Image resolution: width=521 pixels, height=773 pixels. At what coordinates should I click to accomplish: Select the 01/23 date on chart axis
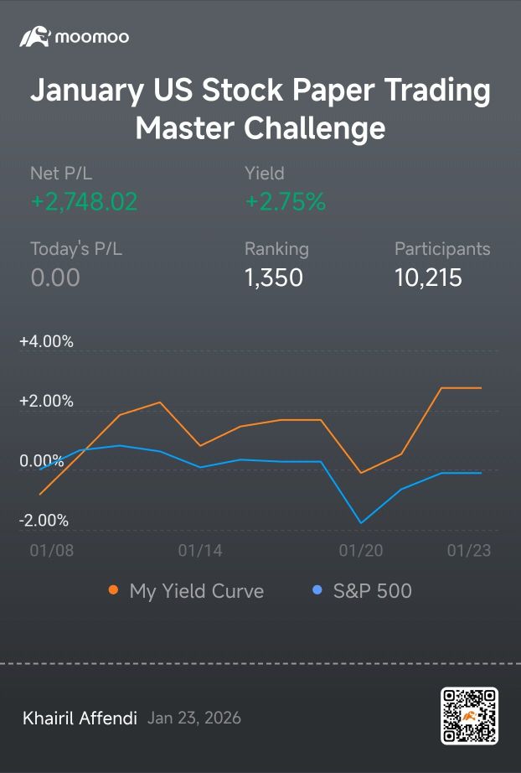pyautogui.click(x=469, y=550)
